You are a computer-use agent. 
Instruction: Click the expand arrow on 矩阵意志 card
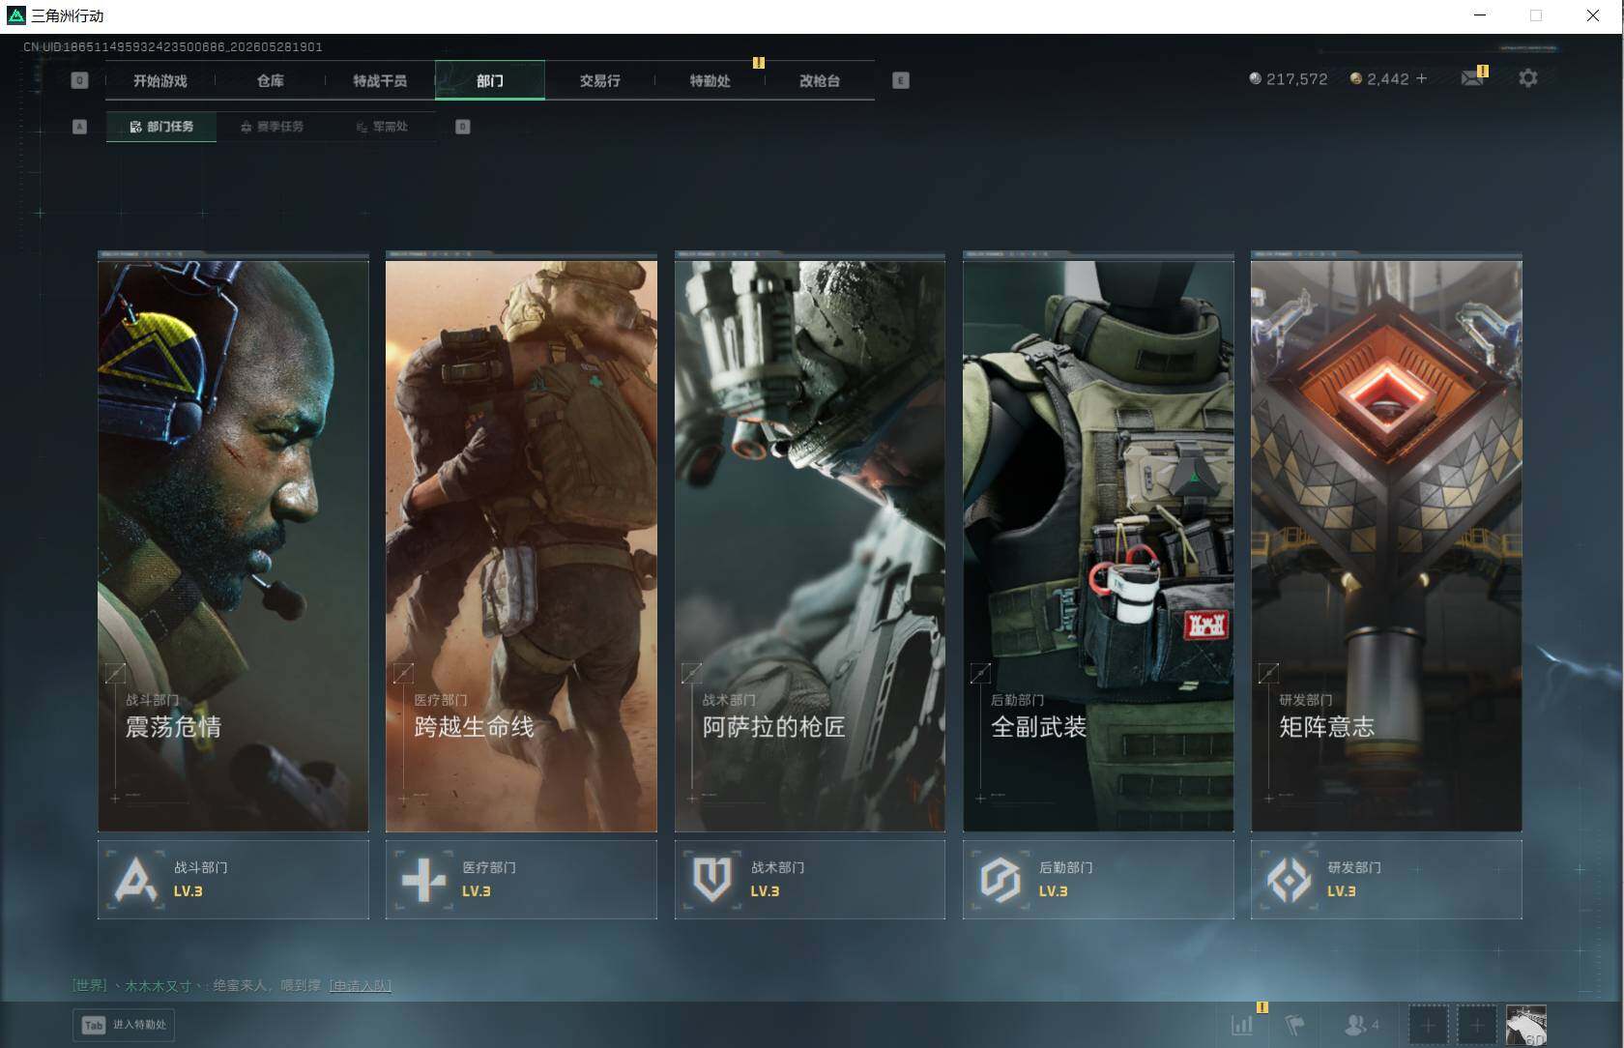click(1268, 673)
